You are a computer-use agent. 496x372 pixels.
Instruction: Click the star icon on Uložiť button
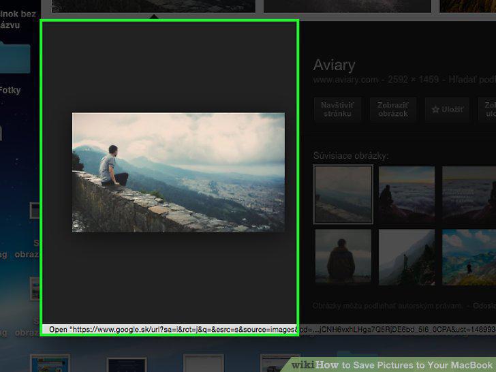point(435,110)
